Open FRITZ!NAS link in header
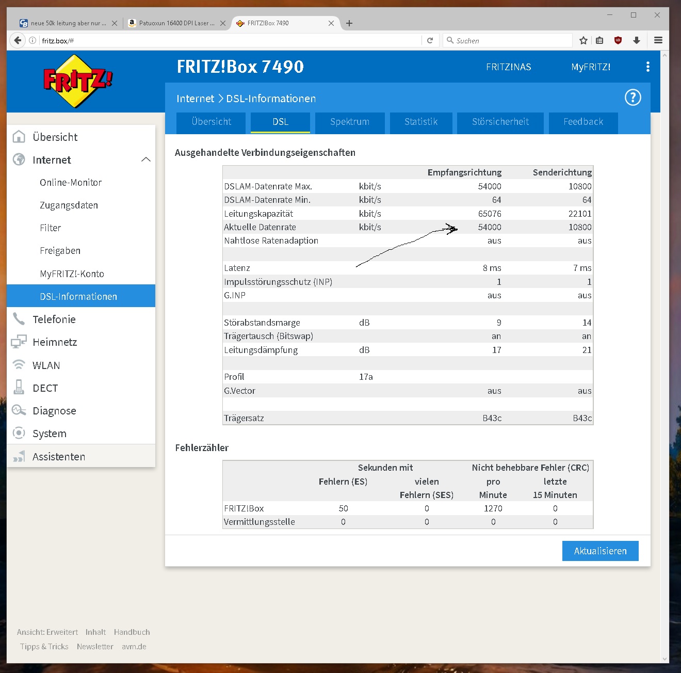The image size is (681, 673). click(x=509, y=67)
